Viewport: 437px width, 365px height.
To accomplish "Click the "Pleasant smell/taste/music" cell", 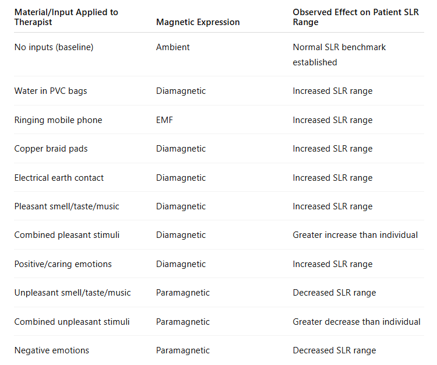I will point(66,206).
